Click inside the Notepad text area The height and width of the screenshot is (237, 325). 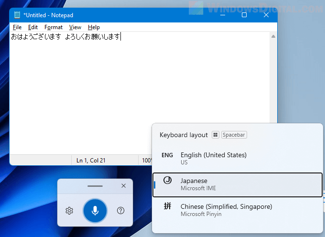pos(139,96)
